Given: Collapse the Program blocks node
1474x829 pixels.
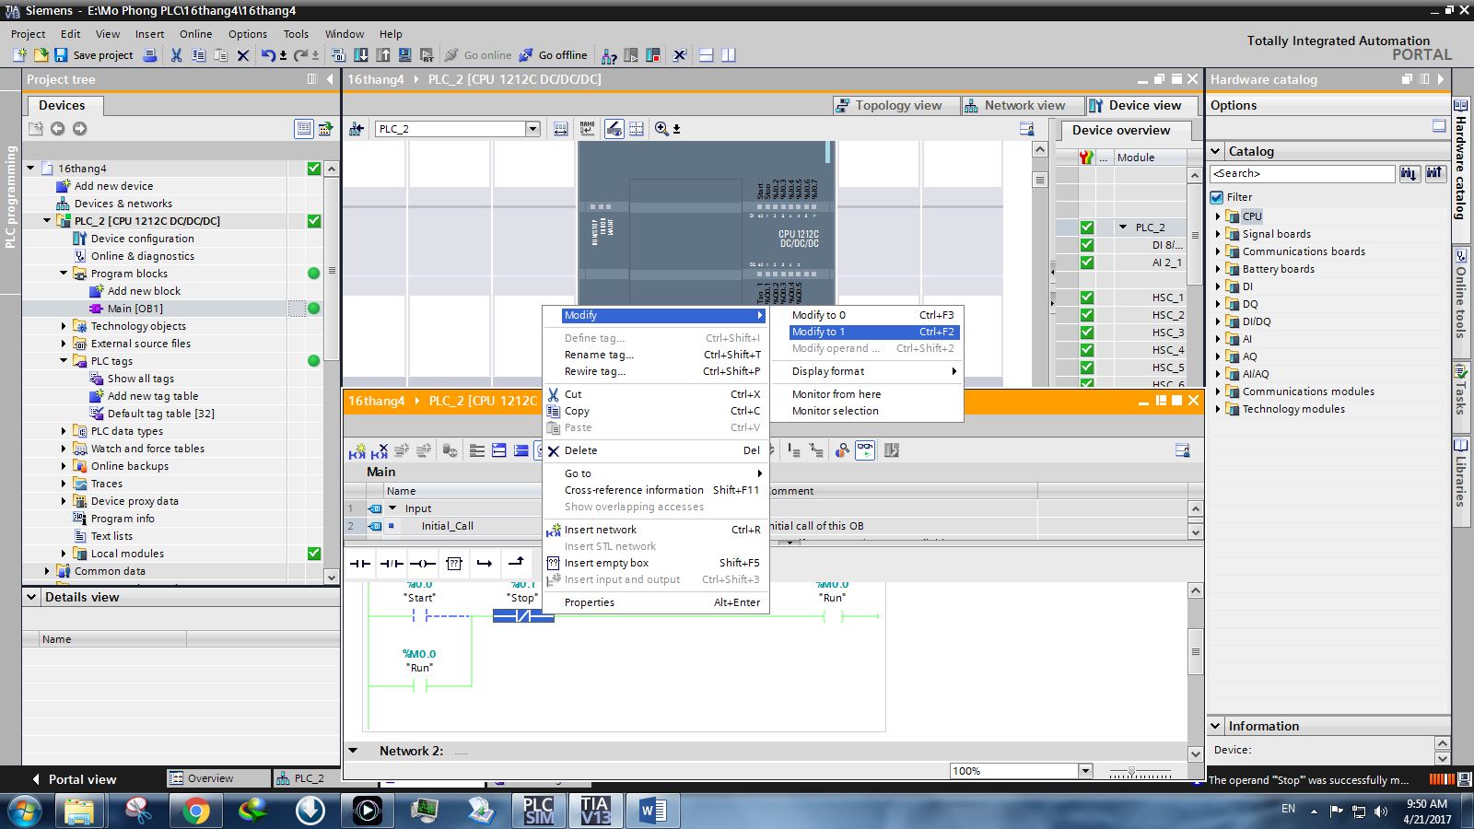Looking at the screenshot, I should (64, 274).
